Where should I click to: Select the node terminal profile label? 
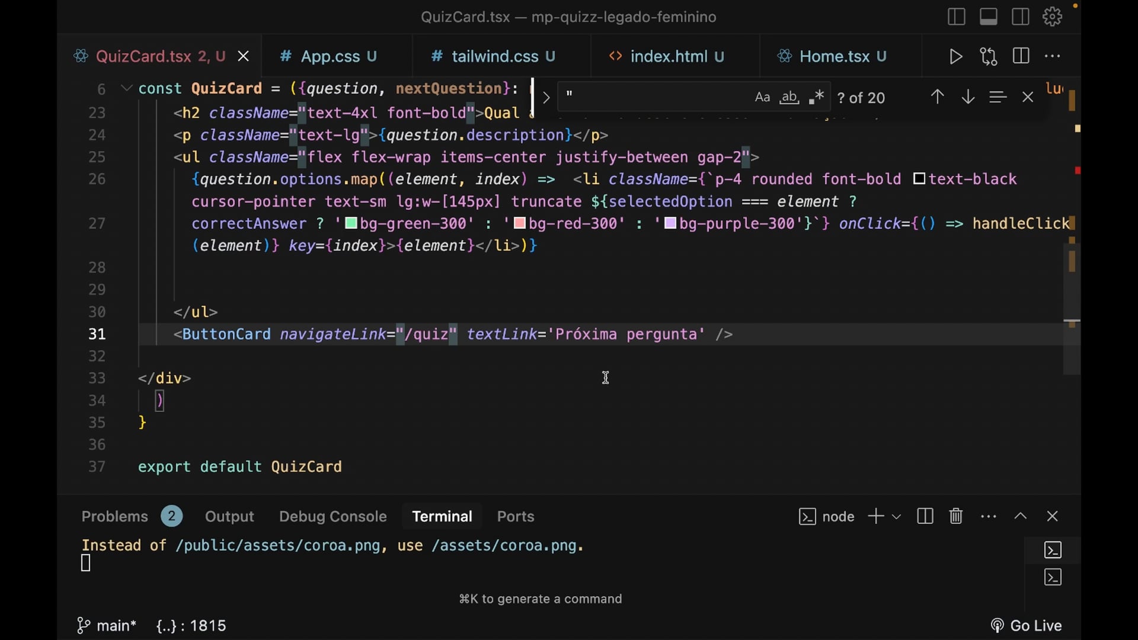pyautogui.click(x=827, y=517)
